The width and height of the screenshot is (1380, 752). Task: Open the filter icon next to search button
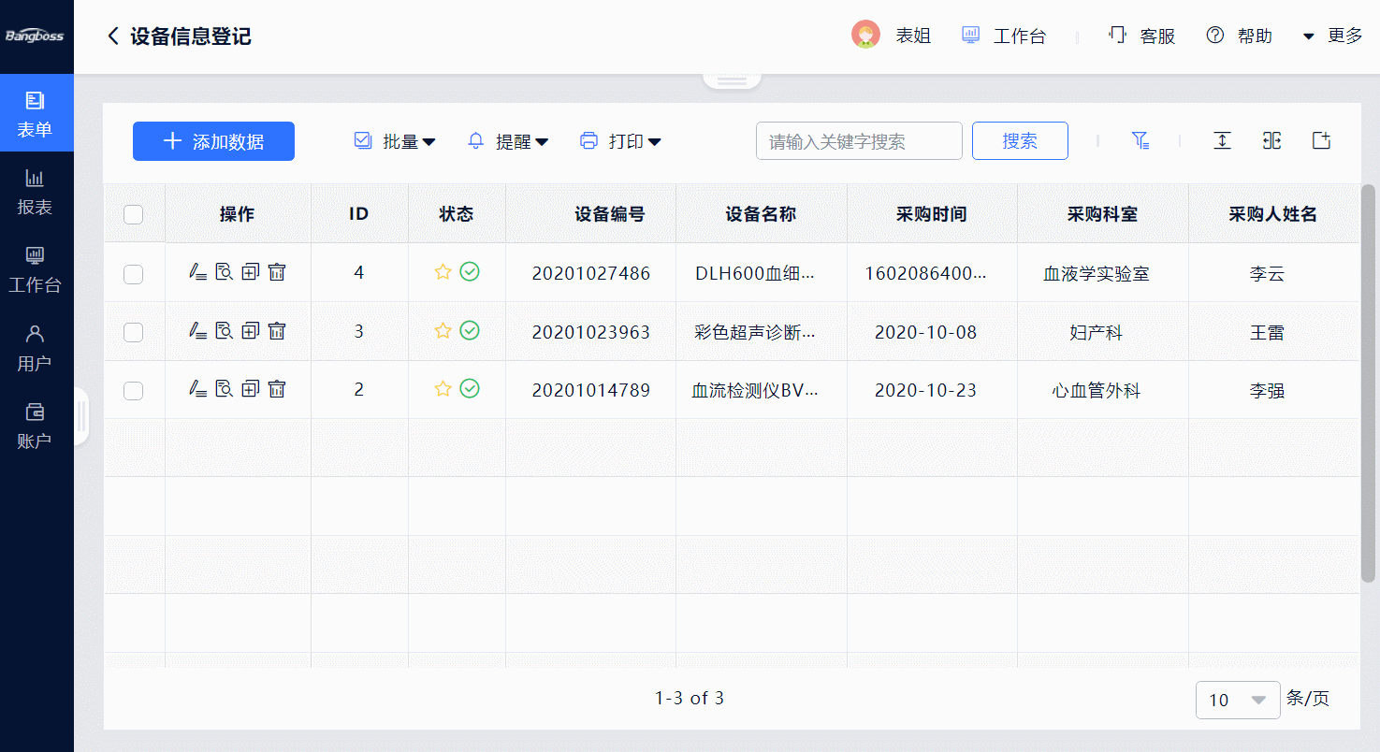point(1140,140)
